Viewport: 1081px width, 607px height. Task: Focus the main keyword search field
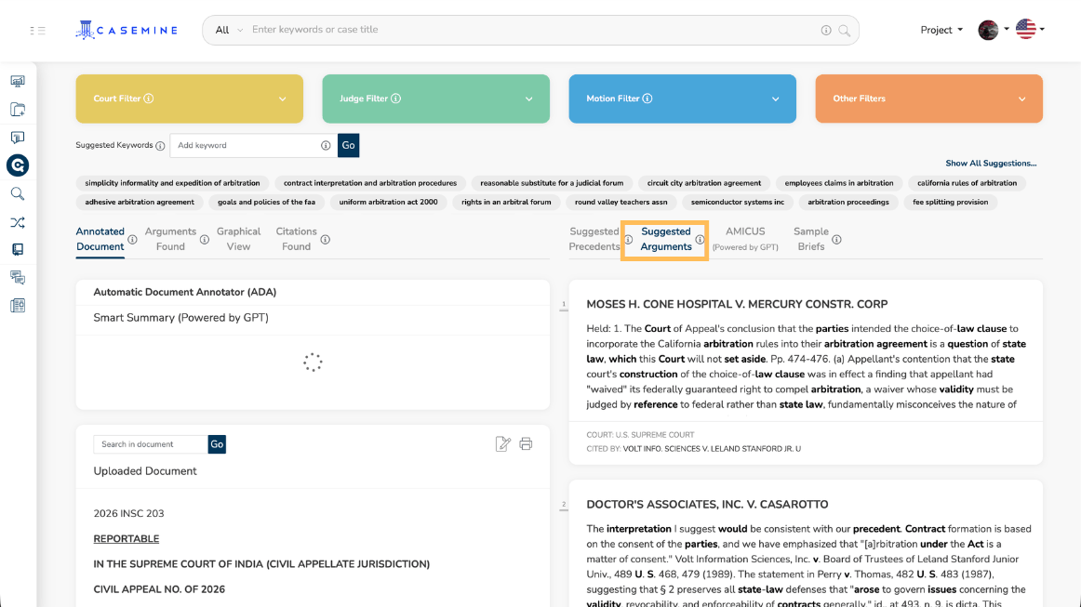[531, 31]
